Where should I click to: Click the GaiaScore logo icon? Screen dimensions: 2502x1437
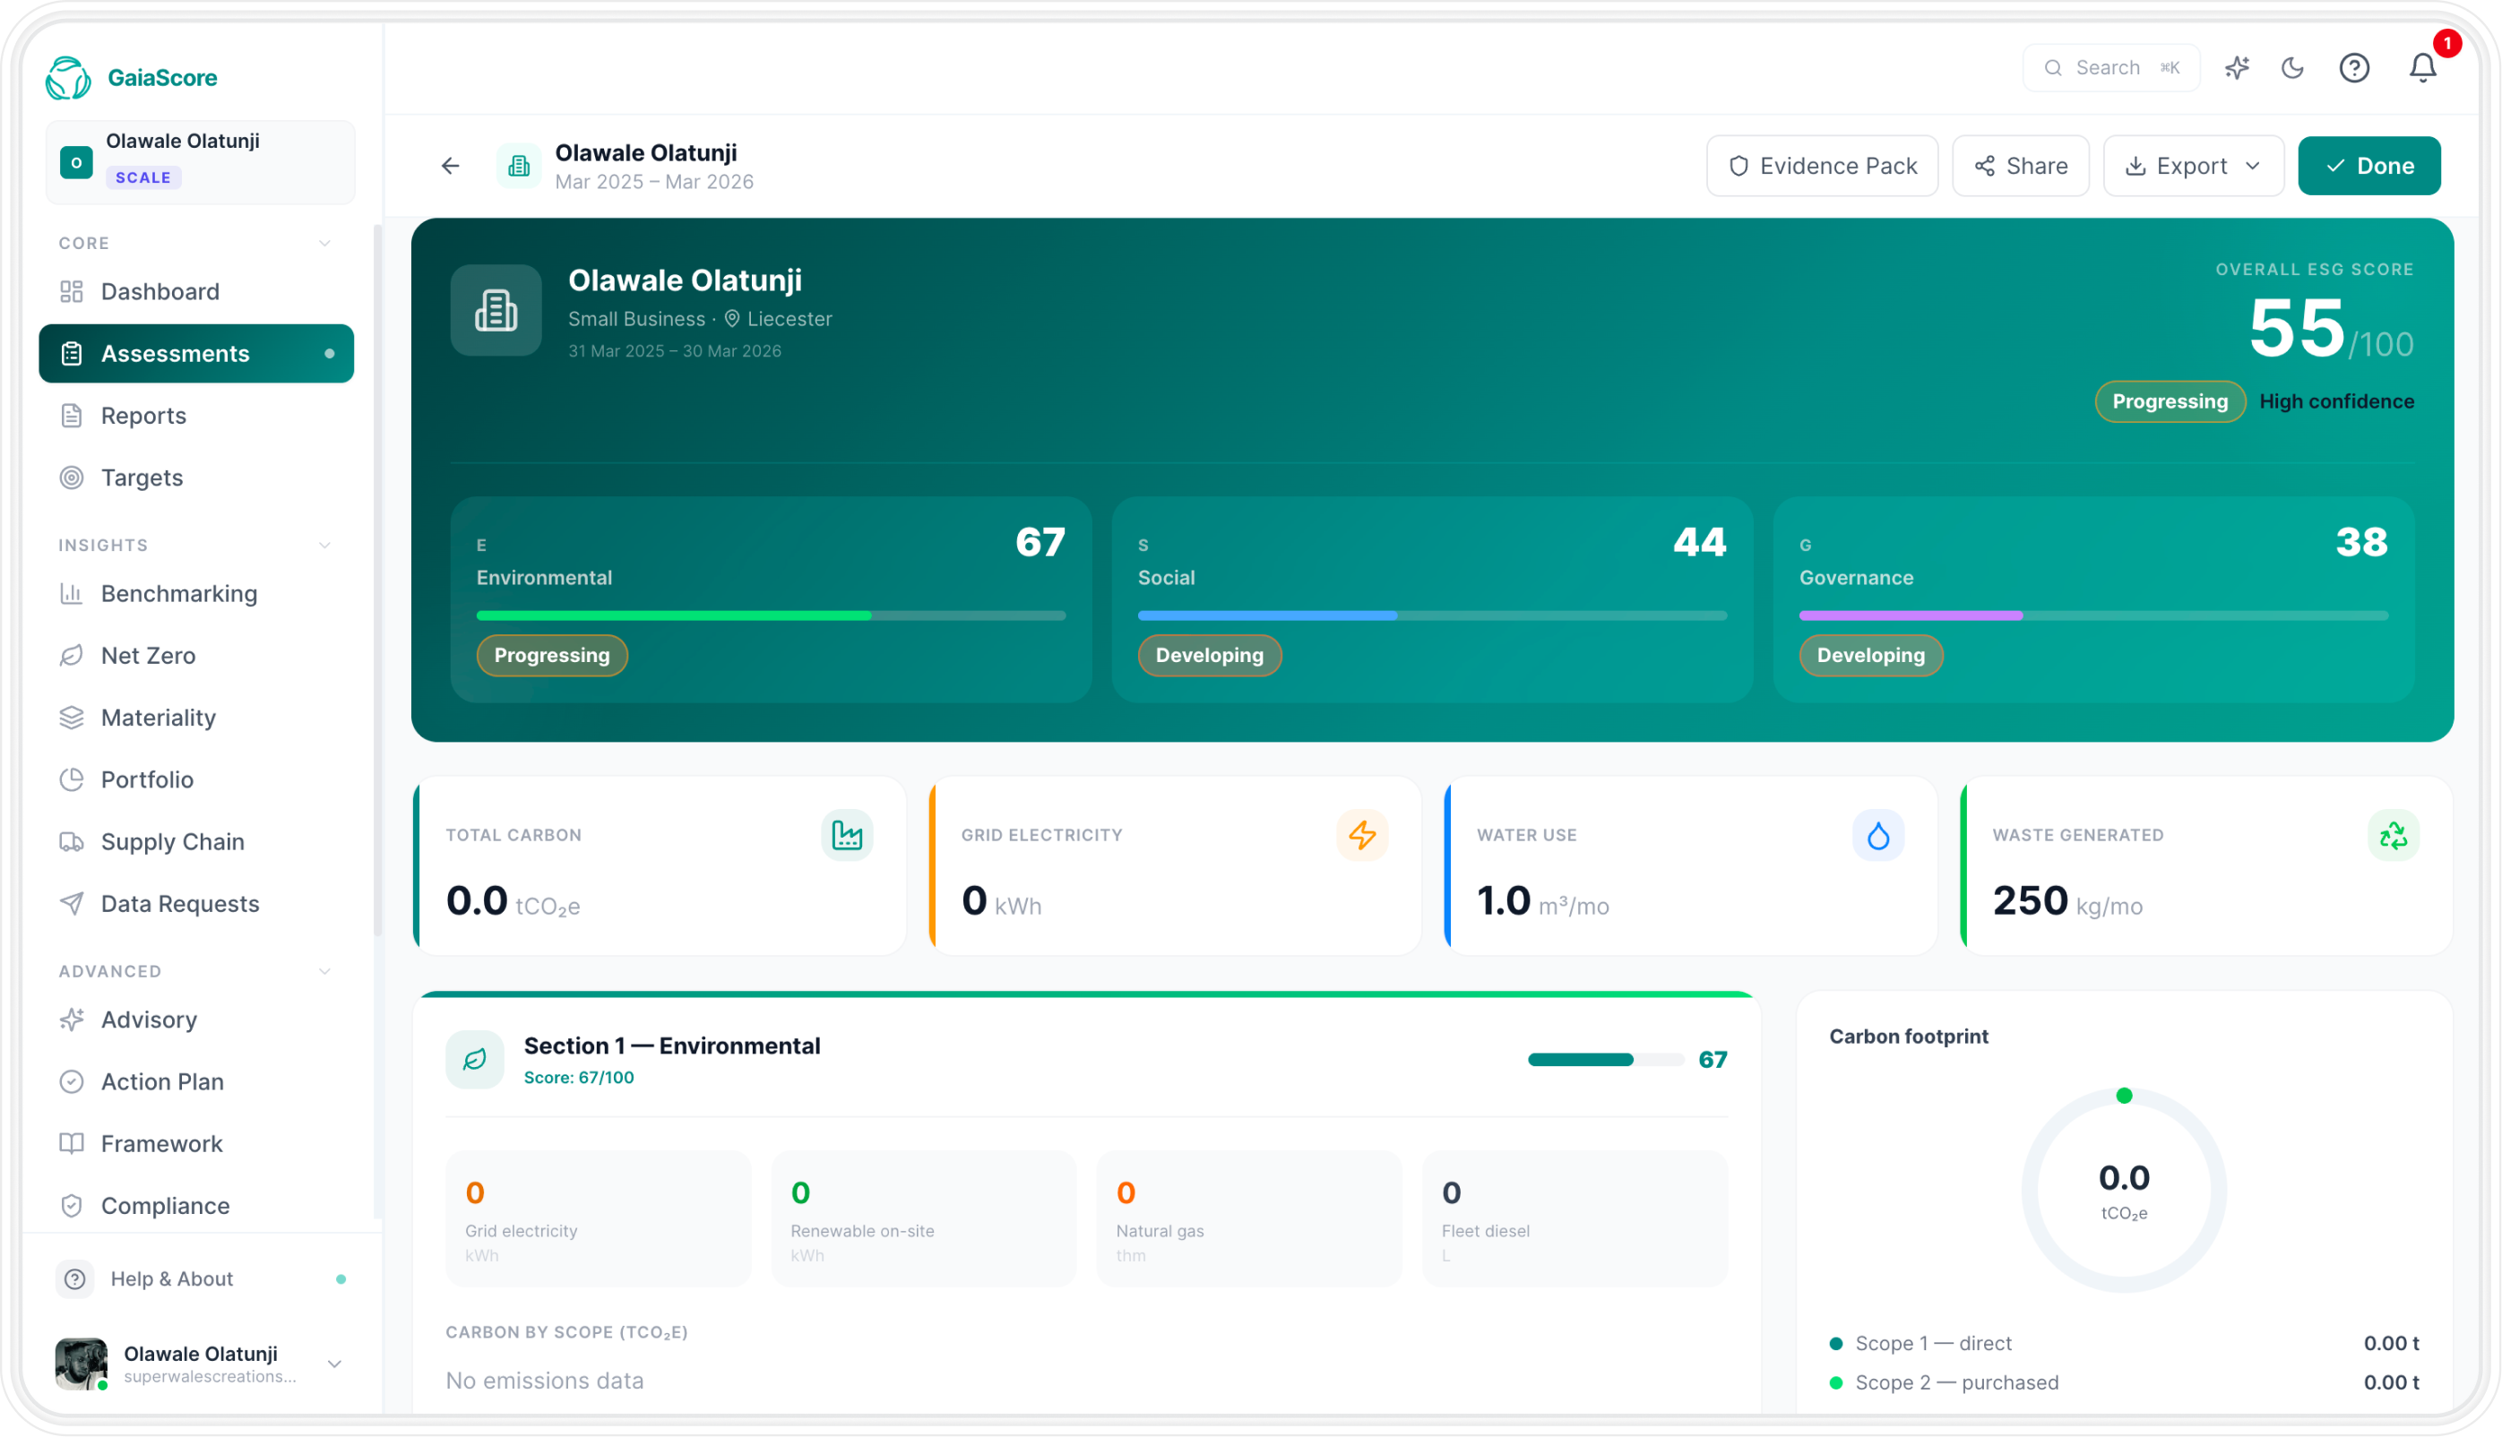click(68, 77)
